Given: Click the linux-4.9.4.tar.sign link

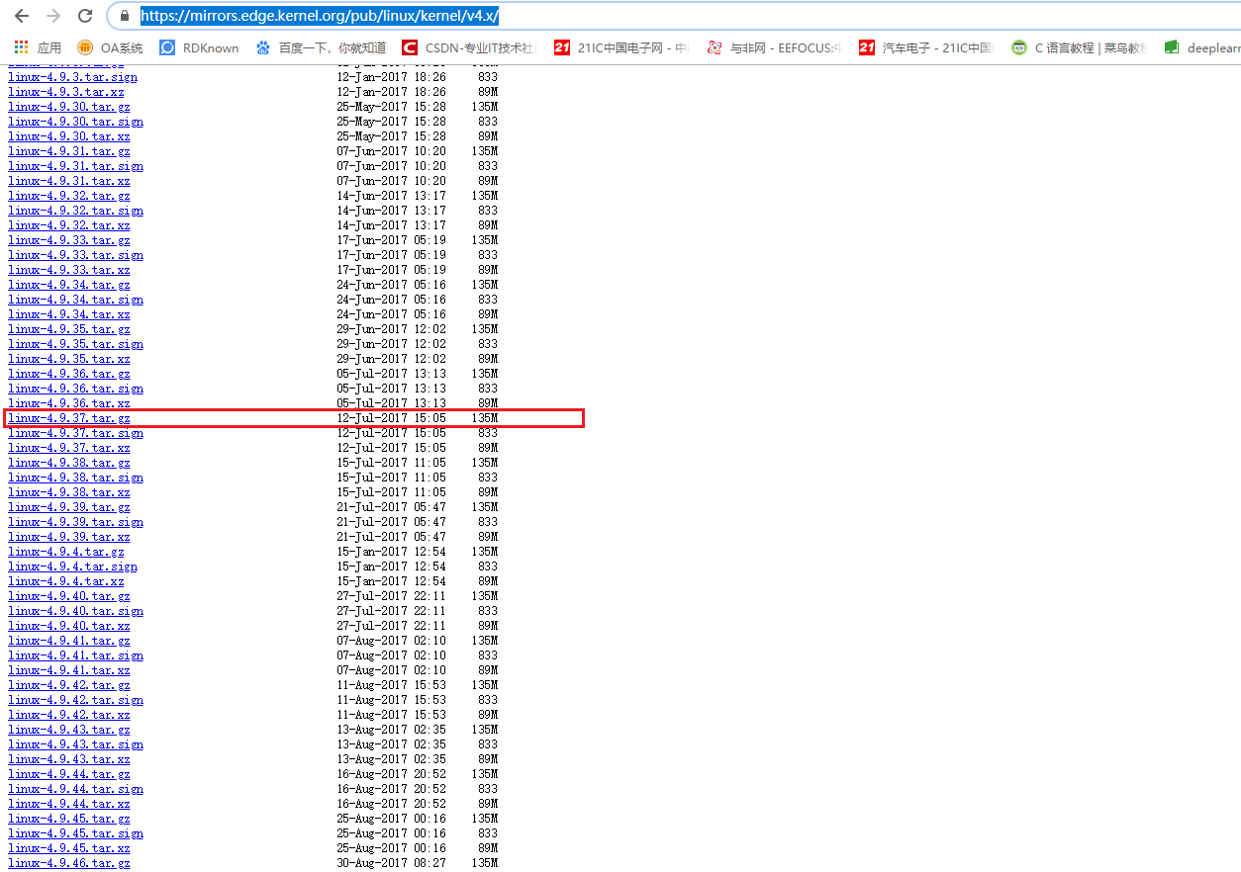Looking at the screenshot, I should click(x=72, y=567).
